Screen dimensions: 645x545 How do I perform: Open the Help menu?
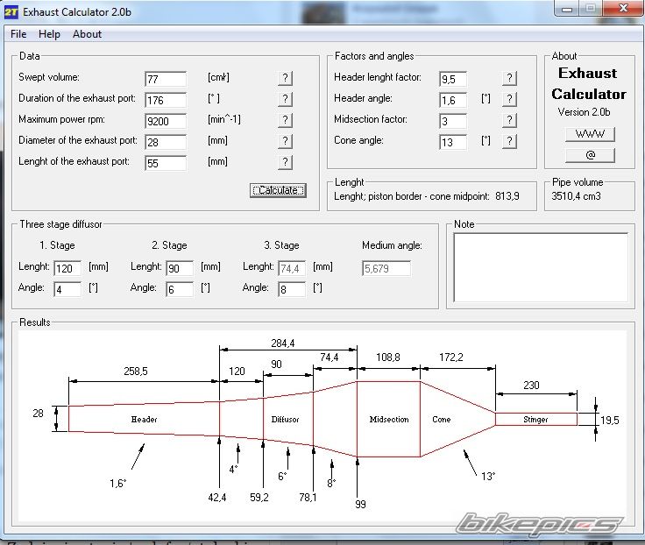pyautogui.click(x=49, y=34)
